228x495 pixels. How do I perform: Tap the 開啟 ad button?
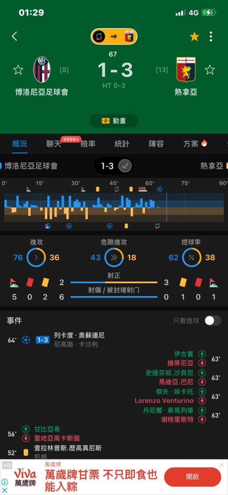[192, 477]
